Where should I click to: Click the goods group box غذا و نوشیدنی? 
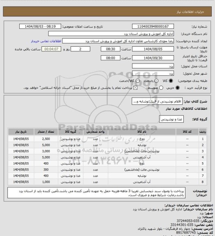[172, 119]
